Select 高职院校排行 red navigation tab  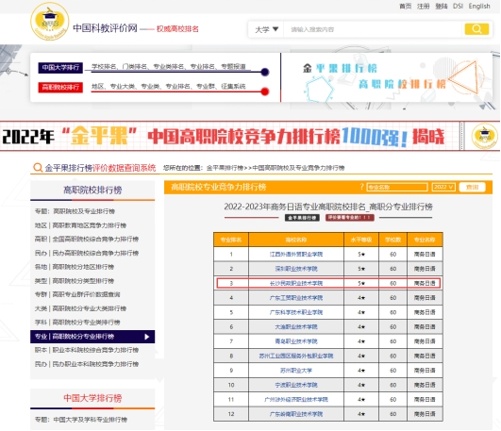[x=60, y=87]
